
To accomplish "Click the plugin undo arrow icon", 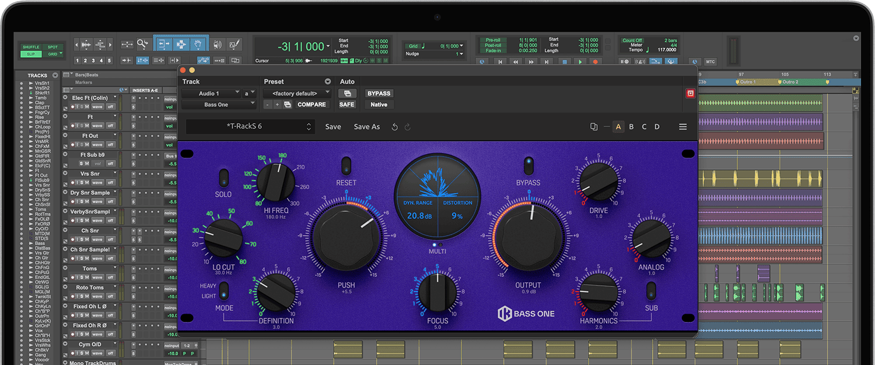I will (395, 127).
